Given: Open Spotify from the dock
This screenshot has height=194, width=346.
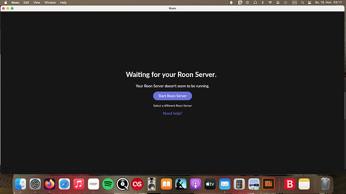Looking at the screenshot, I should (x=108, y=184).
